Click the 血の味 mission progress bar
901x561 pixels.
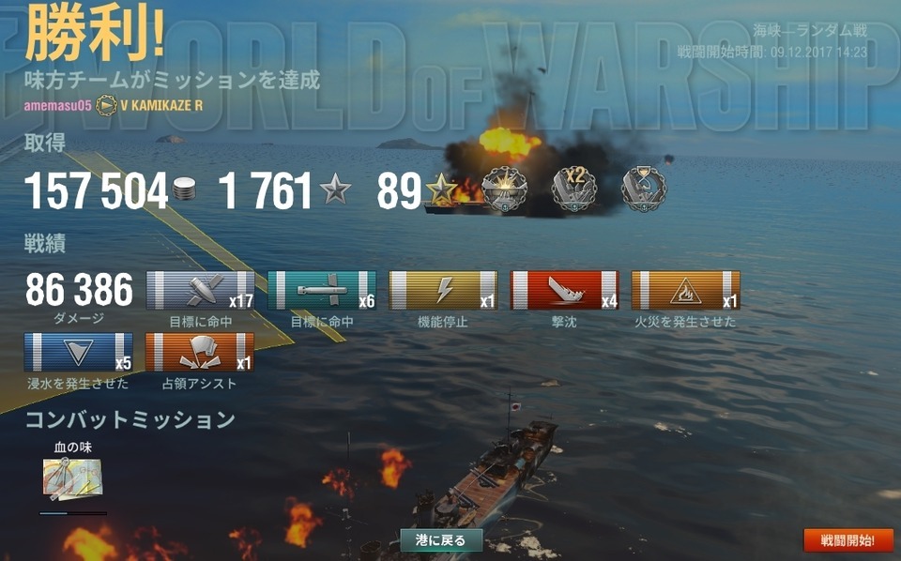click(73, 513)
